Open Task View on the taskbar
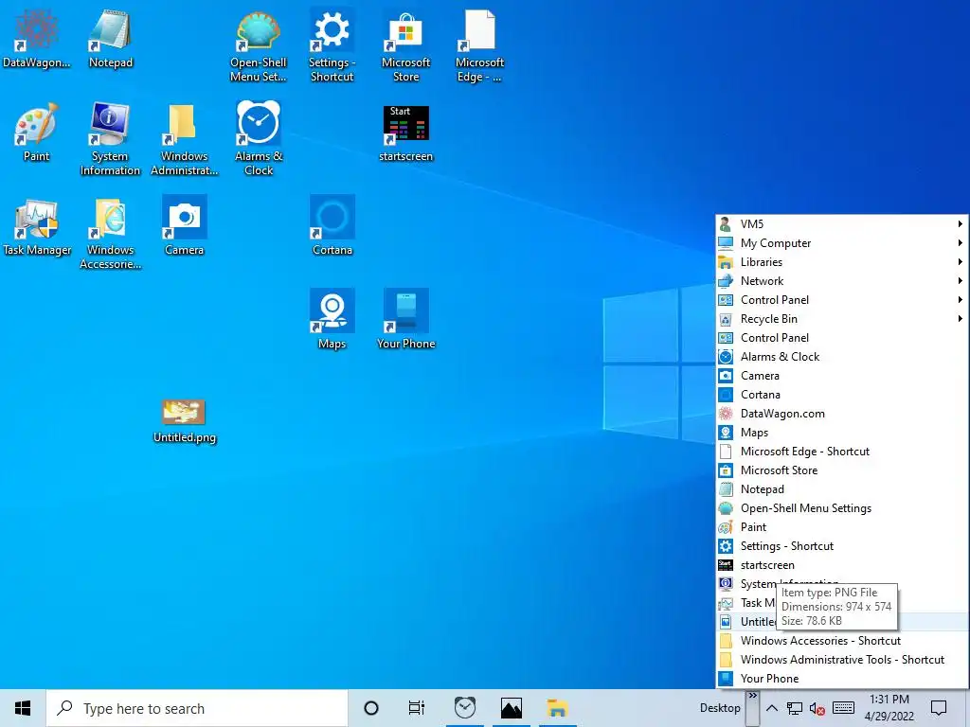The height and width of the screenshot is (727, 970). 417,708
